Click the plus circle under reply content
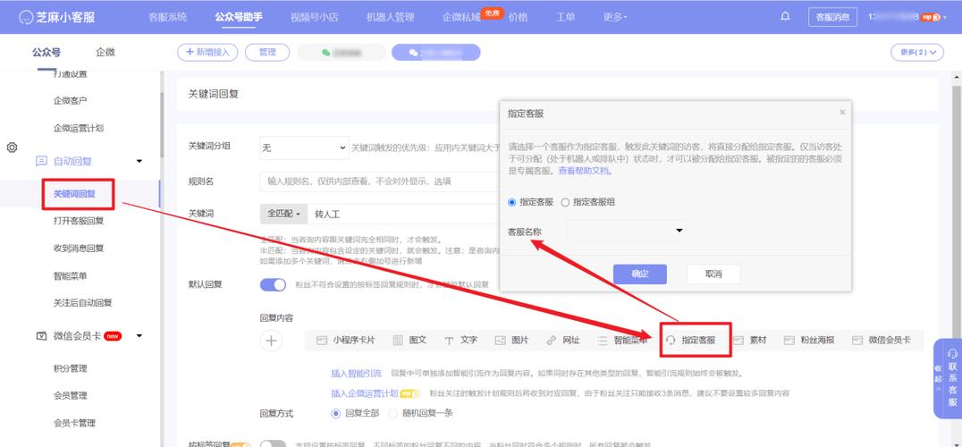962x447 pixels. [x=271, y=341]
